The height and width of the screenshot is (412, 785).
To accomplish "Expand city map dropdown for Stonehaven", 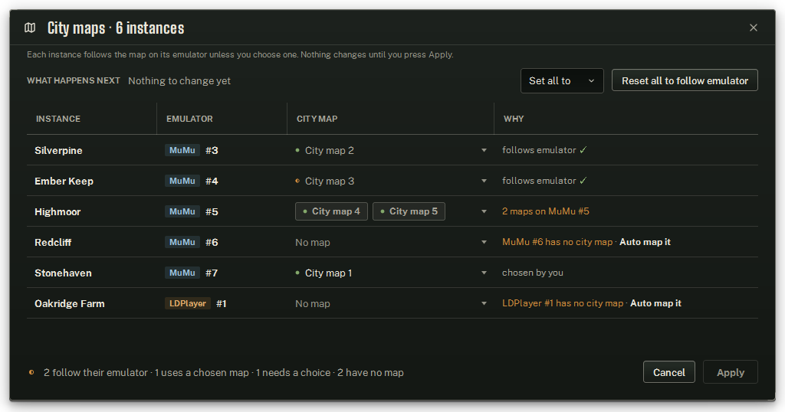I will [x=484, y=273].
